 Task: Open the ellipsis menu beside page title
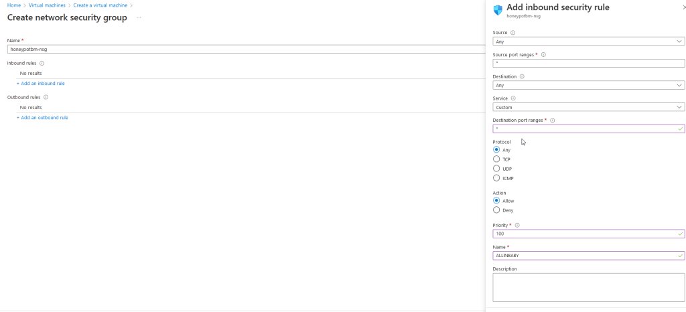[139, 17]
